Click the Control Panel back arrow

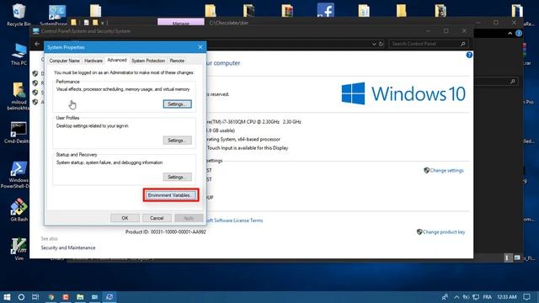(37, 44)
